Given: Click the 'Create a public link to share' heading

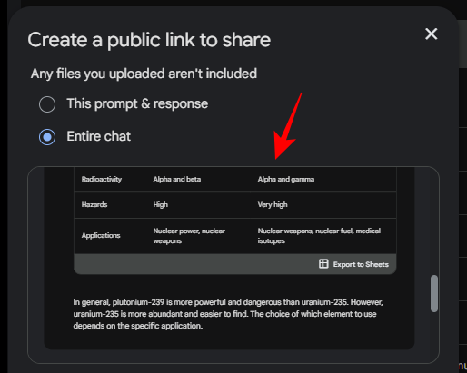Looking at the screenshot, I should [149, 40].
